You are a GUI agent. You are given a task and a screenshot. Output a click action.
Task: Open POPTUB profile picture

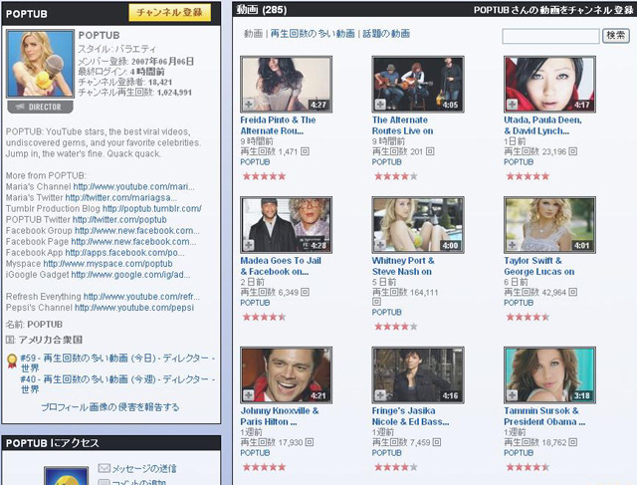tap(40, 64)
